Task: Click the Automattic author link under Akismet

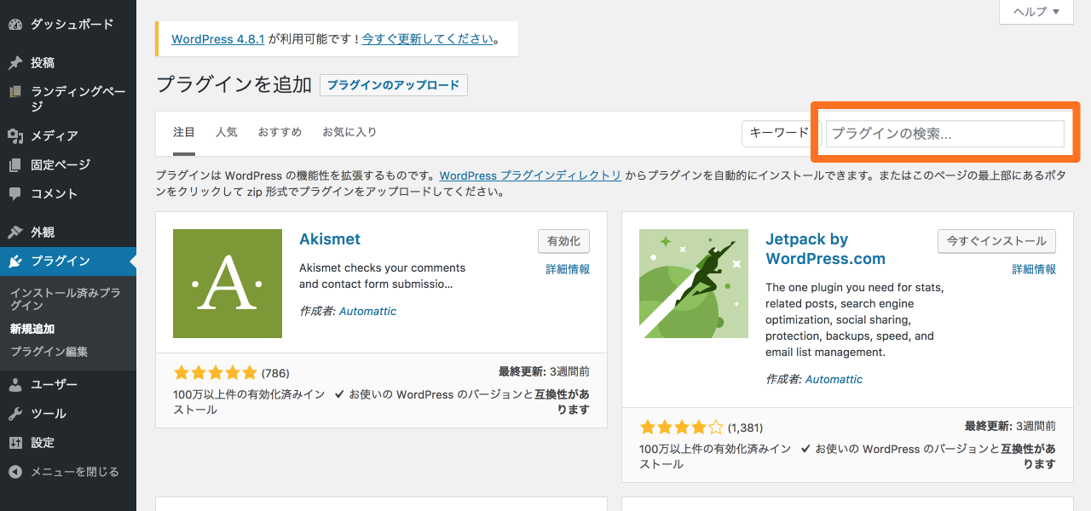Action: pyautogui.click(x=367, y=312)
